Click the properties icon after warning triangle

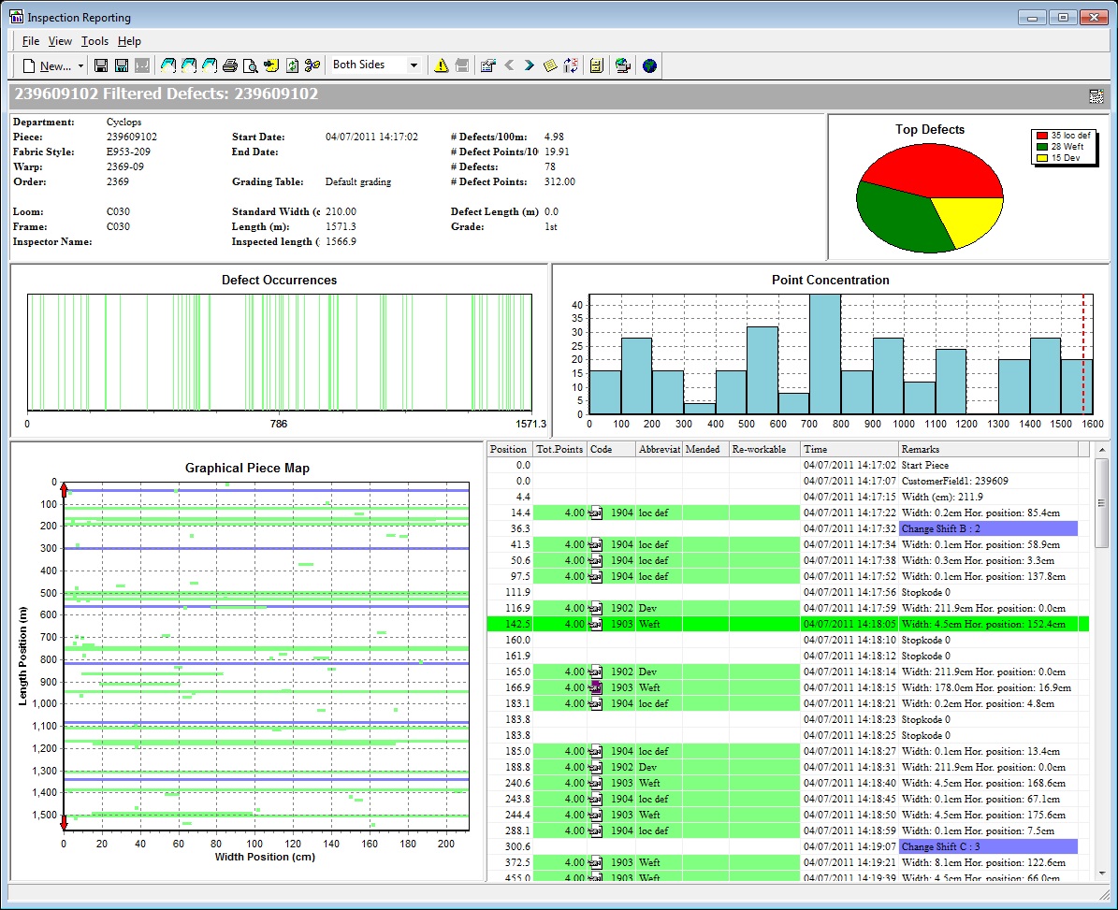487,65
